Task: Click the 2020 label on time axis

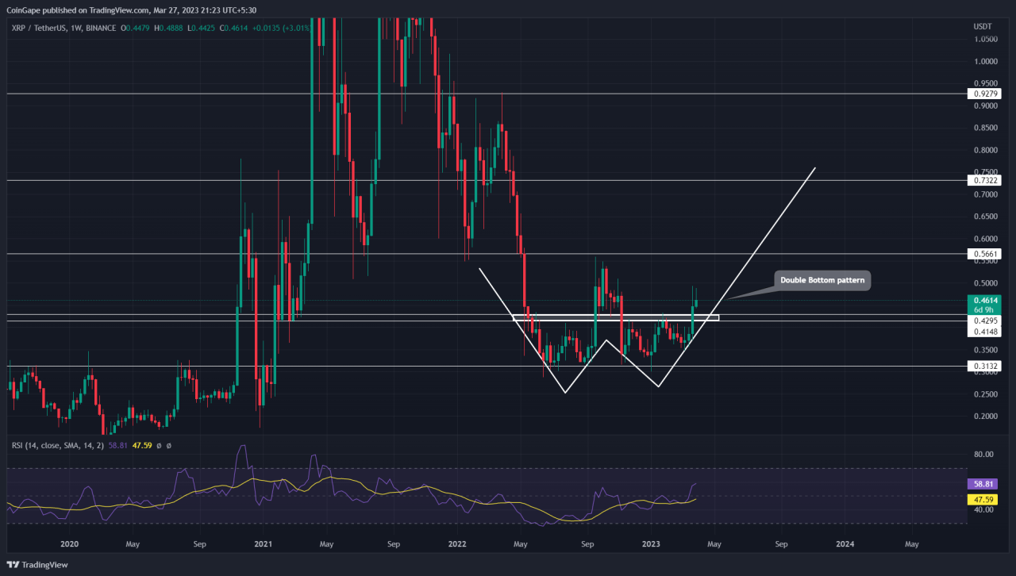Action: [x=70, y=544]
